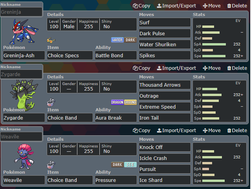Select the Icicle Crash move slot

(165, 158)
